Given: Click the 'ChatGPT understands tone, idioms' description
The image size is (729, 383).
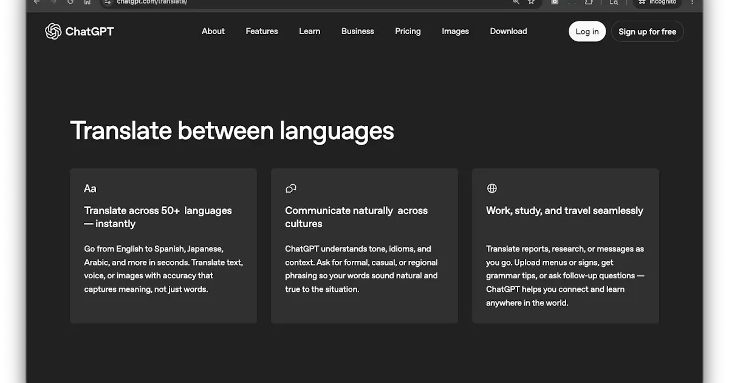Looking at the screenshot, I should tap(361, 269).
